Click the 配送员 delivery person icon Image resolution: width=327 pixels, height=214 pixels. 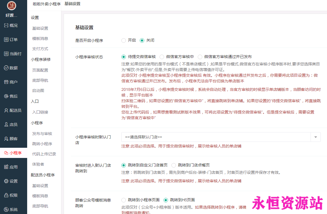(x=6, y=110)
